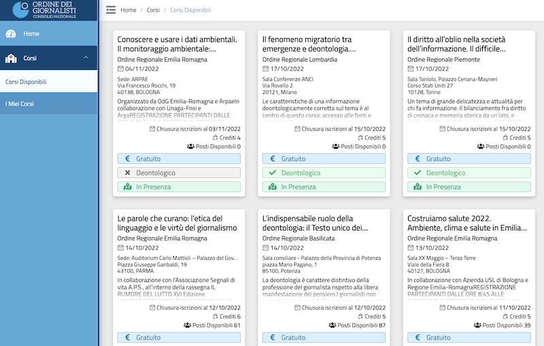
Task: Open the 'Le parole che curano' course card
Action: tap(177, 223)
